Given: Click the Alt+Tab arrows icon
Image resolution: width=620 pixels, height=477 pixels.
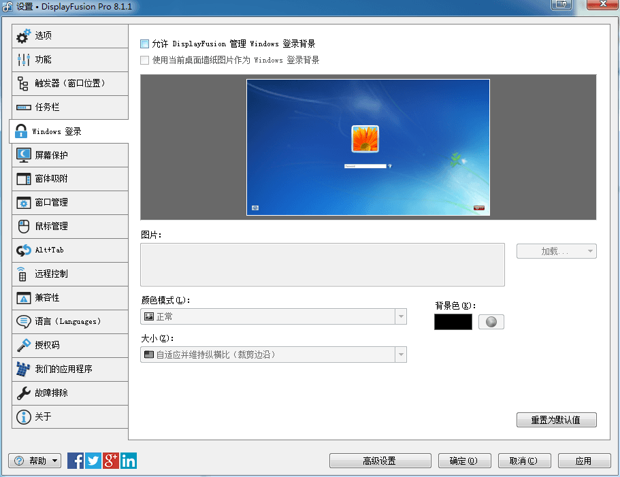Looking at the screenshot, I should pyautogui.click(x=23, y=250).
